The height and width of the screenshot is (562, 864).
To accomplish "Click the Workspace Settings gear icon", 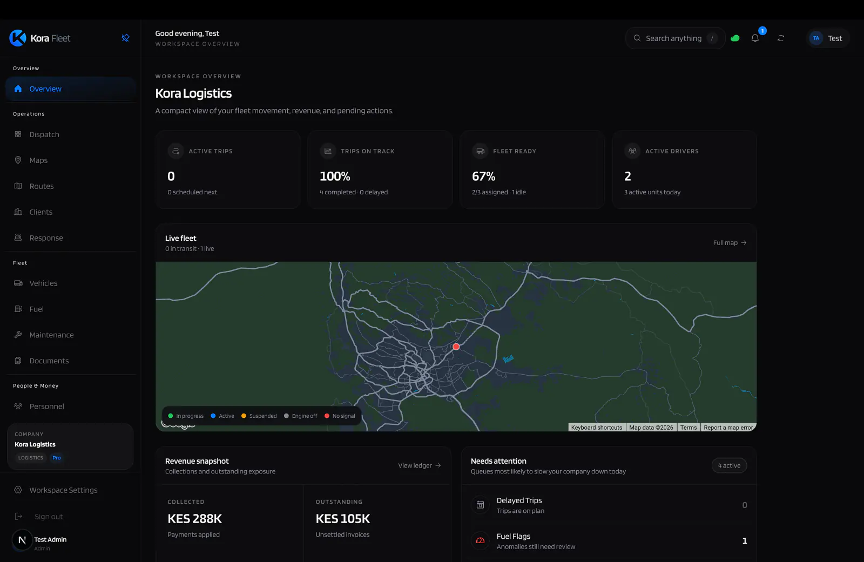I will click(x=18, y=490).
